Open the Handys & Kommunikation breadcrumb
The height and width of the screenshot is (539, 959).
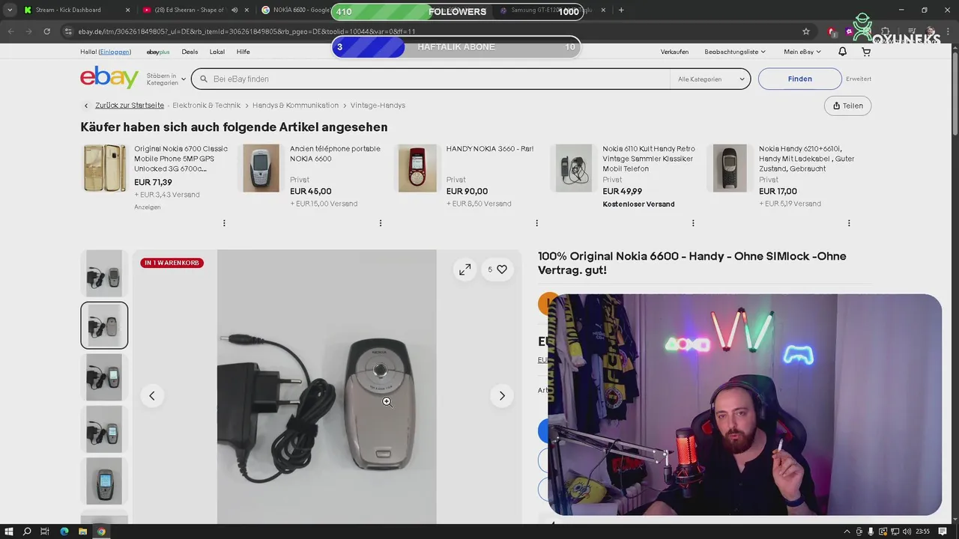point(295,106)
